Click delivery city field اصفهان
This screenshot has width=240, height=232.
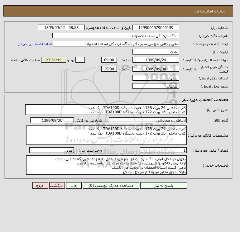click(x=156, y=86)
